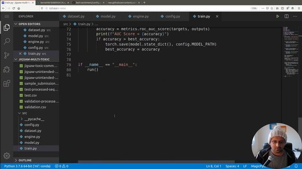The height and width of the screenshot is (169, 302).
Task: Open the notifications bell in status bar
Action: pyautogui.click(x=296, y=166)
